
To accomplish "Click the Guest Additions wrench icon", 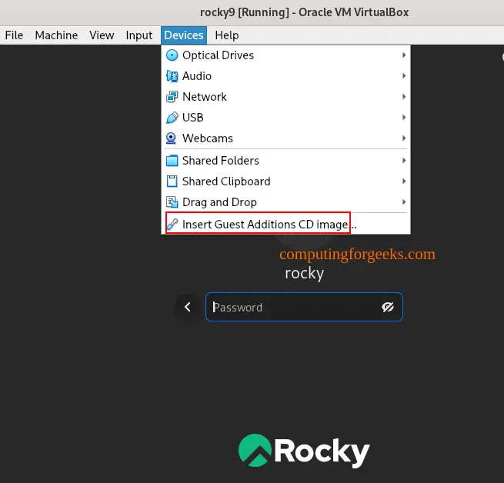I will point(172,224).
